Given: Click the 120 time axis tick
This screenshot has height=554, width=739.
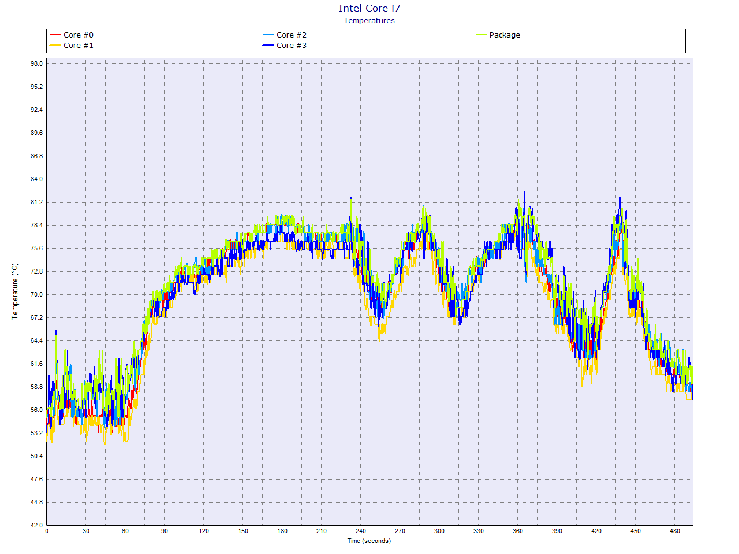Looking at the screenshot, I should 204,531.
